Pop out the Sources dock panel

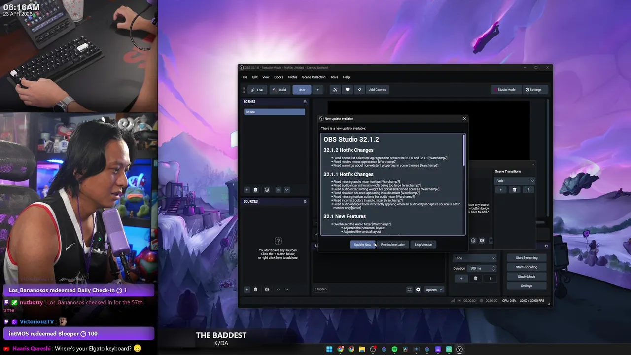(305, 201)
